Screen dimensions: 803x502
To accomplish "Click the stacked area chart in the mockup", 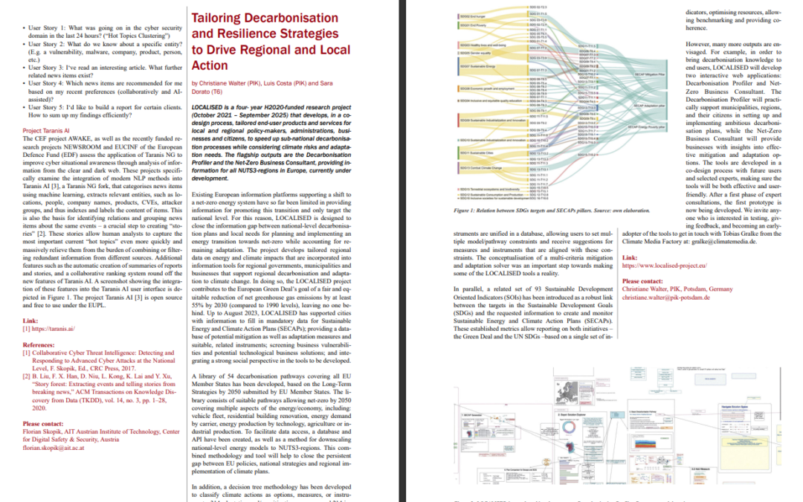I will 646,443.
